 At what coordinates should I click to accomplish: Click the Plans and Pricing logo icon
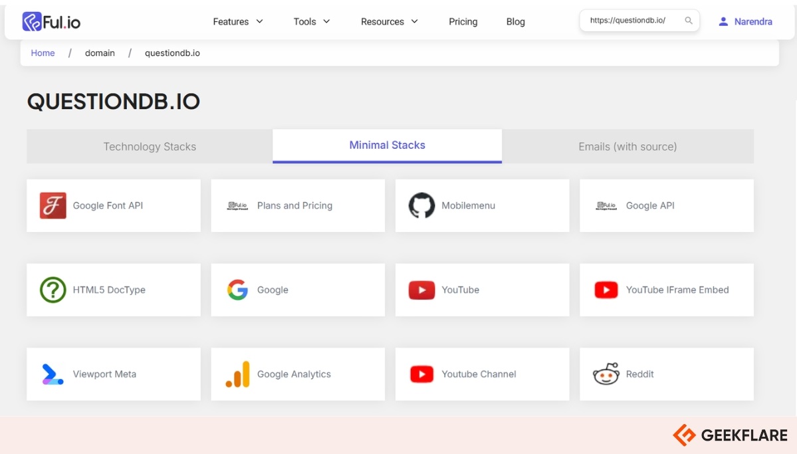237,205
